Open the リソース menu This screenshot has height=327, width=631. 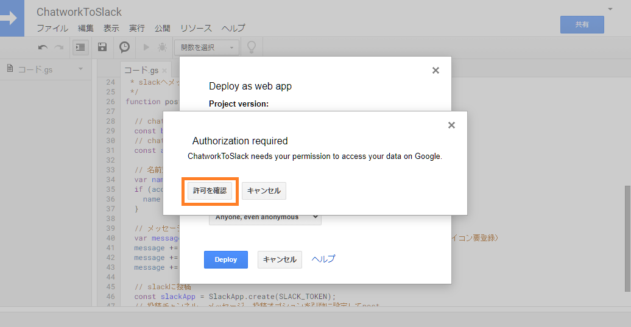[x=196, y=28]
